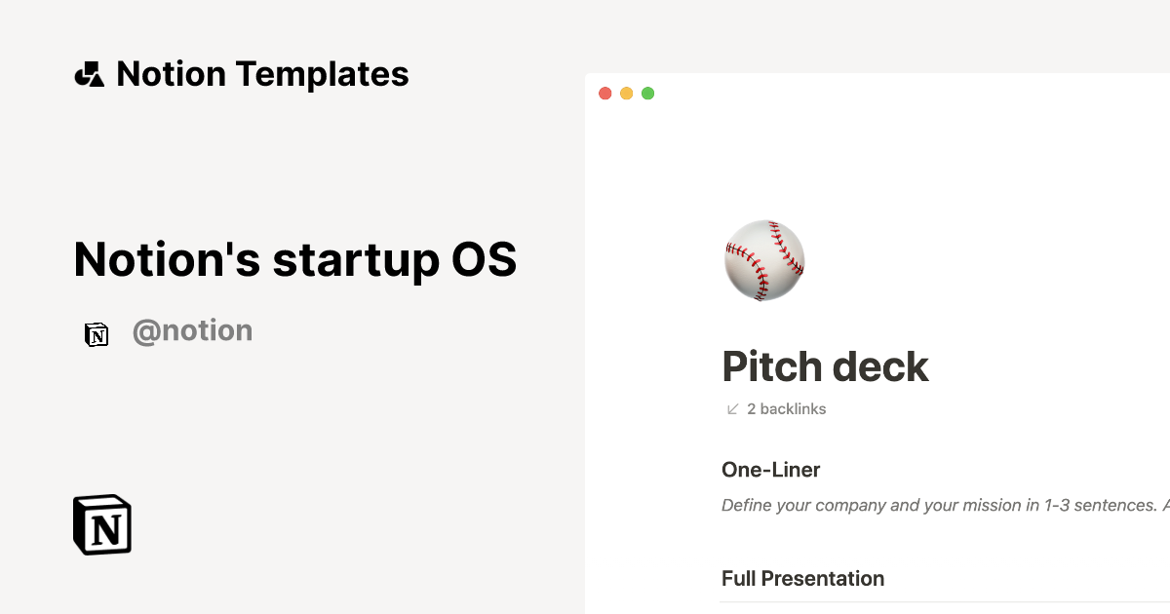
Task: Select the Notion icon beside @notion
Action: pyautogui.click(x=97, y=333)
